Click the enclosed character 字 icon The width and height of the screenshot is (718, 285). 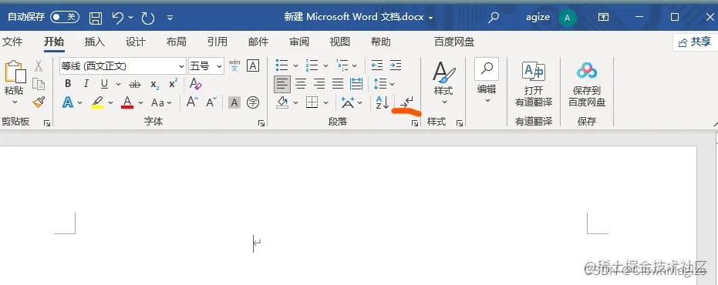pos(253,102)
